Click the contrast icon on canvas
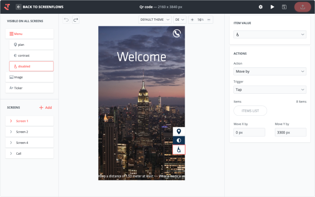Viewport: 315px width, 197px height. pos(179,140)
